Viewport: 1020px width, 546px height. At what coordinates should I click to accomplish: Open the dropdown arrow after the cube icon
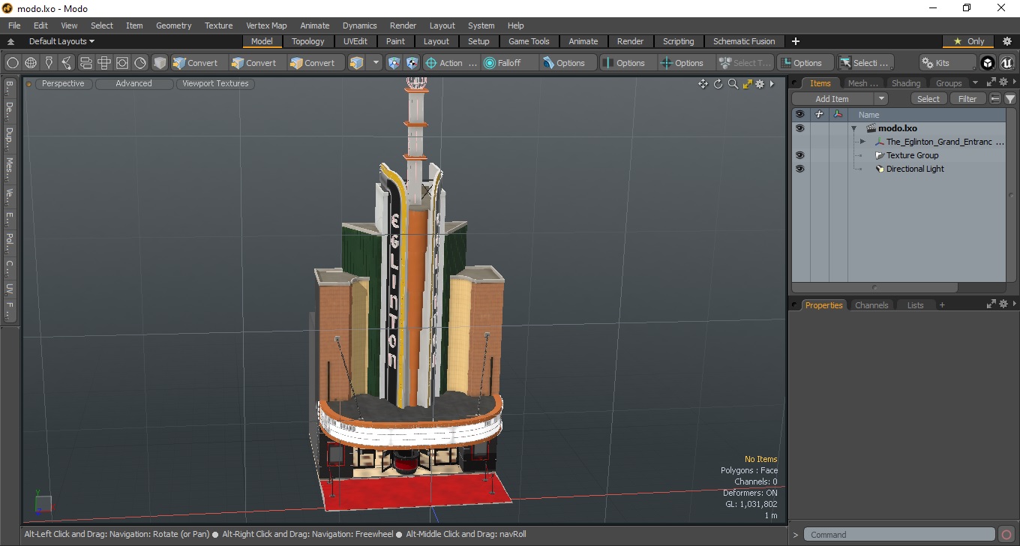click(x=376, y=63)
